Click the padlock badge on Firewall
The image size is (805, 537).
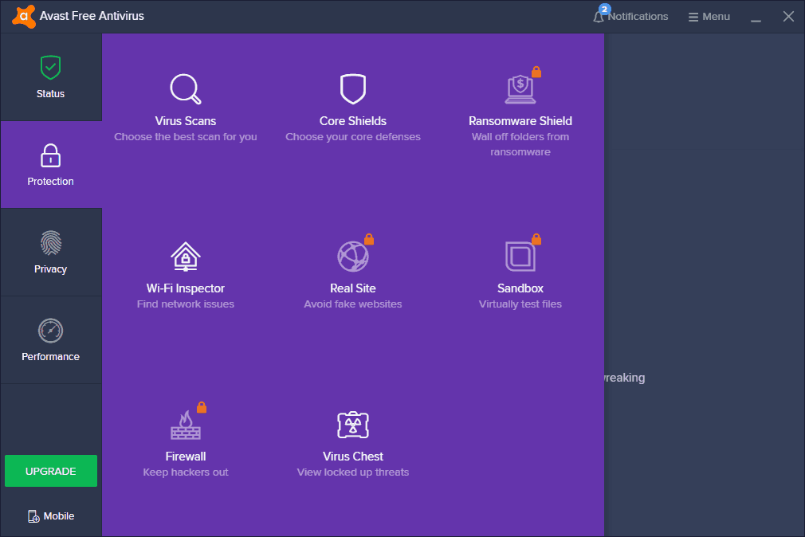click(x=201, y=407)
